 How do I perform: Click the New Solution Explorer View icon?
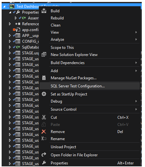pos(44,54)
